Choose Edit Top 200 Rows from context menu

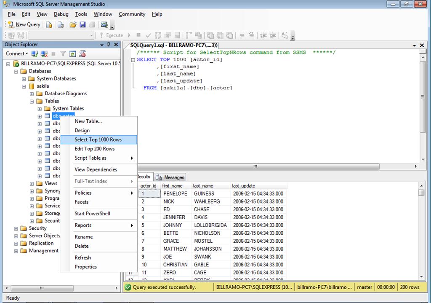[95, 148]
